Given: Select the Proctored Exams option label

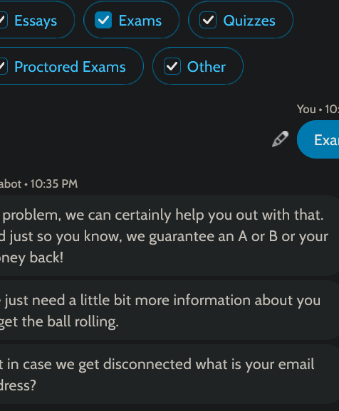Looking at the screenshot, I should 70,67.
